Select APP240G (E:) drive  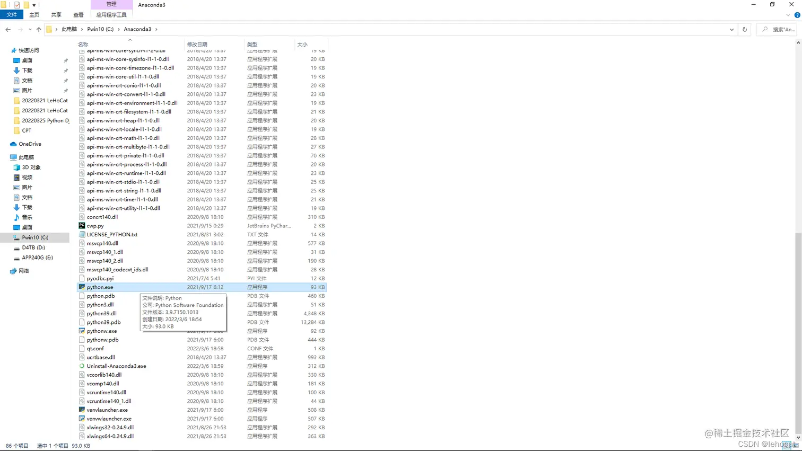pyautogui.click(x=37, y=258)
